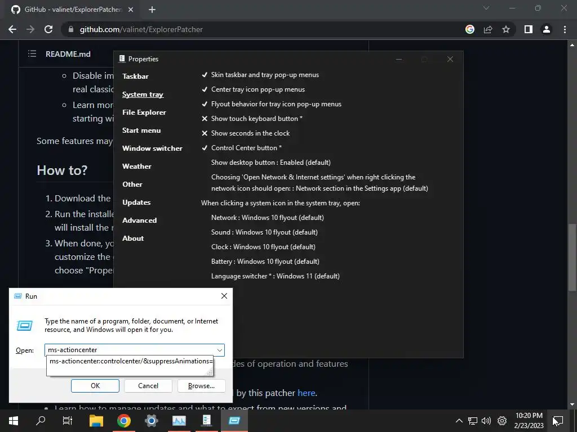Open Updates section
Image resolution: width=577 pixels, height=432 pixels.
coord(136,202)
